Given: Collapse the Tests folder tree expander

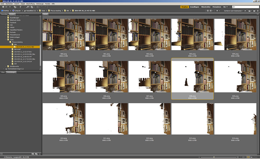Looking at the screenshot, I should [6, 40].
